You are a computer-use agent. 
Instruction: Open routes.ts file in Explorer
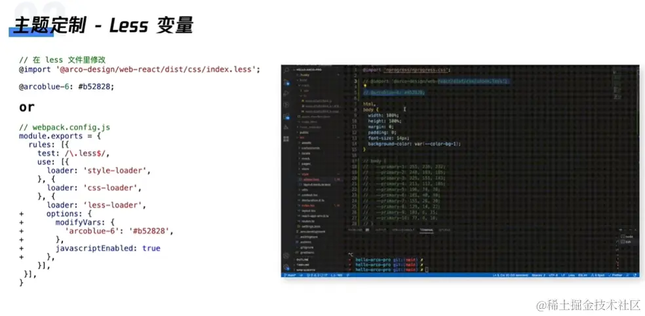(x=307, y=221)
